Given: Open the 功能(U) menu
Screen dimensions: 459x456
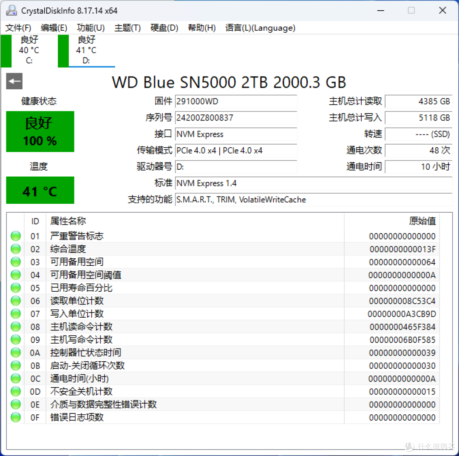Looking at the screenshot, I should click(90, 28).
